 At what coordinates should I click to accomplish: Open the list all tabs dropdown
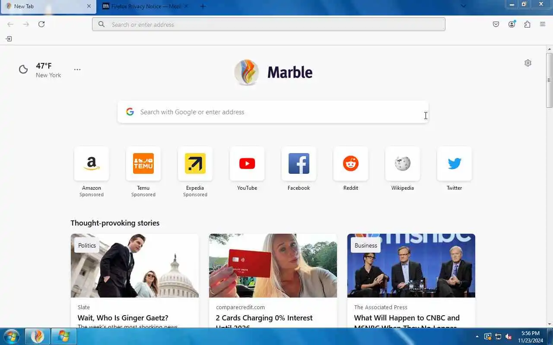pyautogui.click(x=463, y=6)
